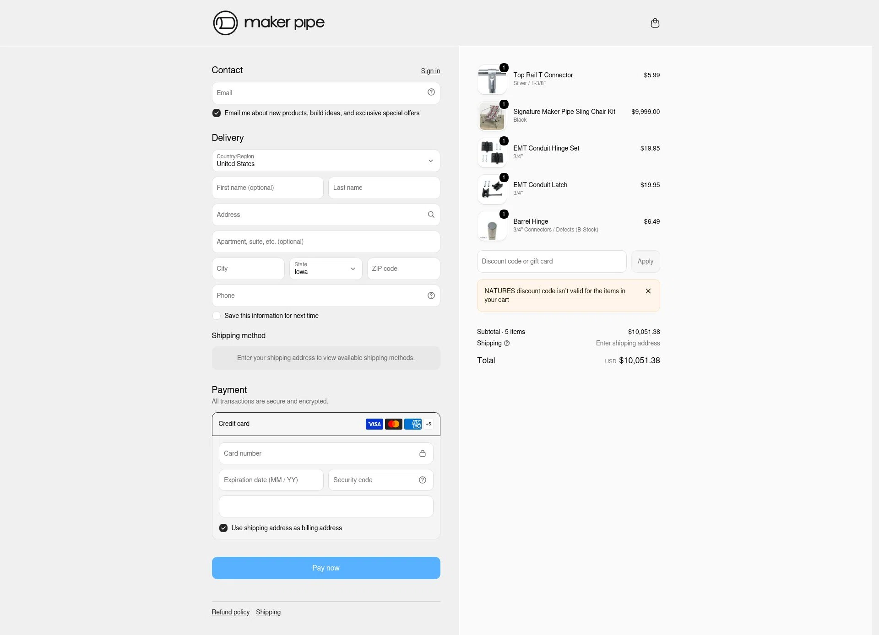Click the Sign in link
Screen dimensions: 879x635
(430, 71)
